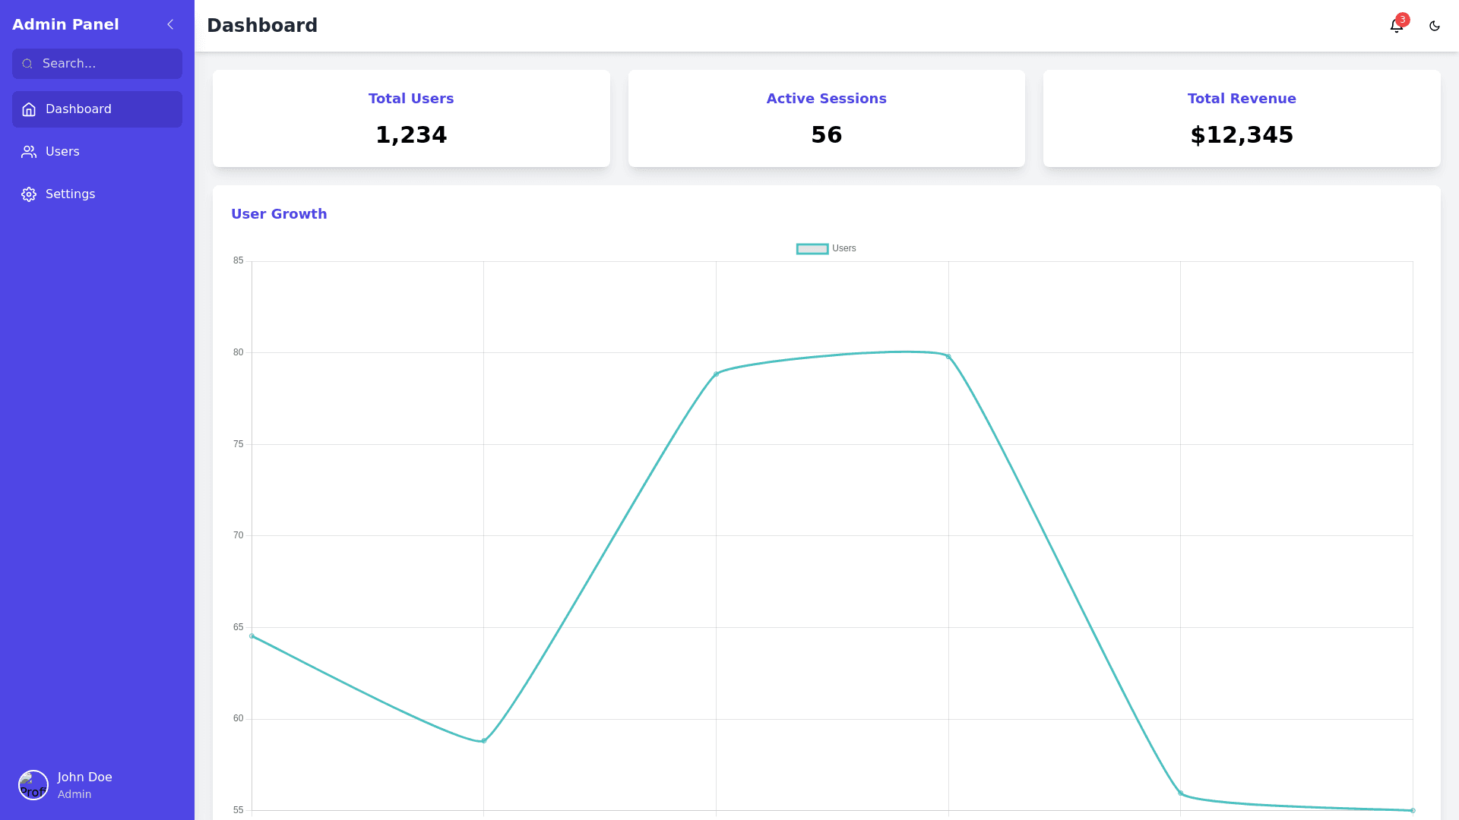Click the John Doe name
Screen dimensions: 1459x820
pyautogui.click(x=84, y=777)
